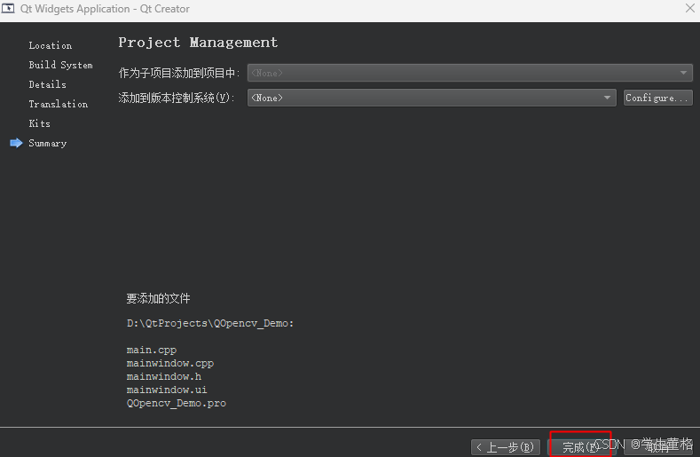Select the Location wizard step
The width and height of the screenshot is (700, 457).
[x=50, y=45]
